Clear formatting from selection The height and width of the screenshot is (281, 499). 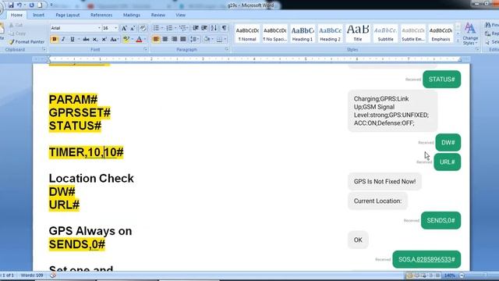(143, 28)
